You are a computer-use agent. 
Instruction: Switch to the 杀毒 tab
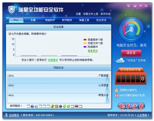33,20
